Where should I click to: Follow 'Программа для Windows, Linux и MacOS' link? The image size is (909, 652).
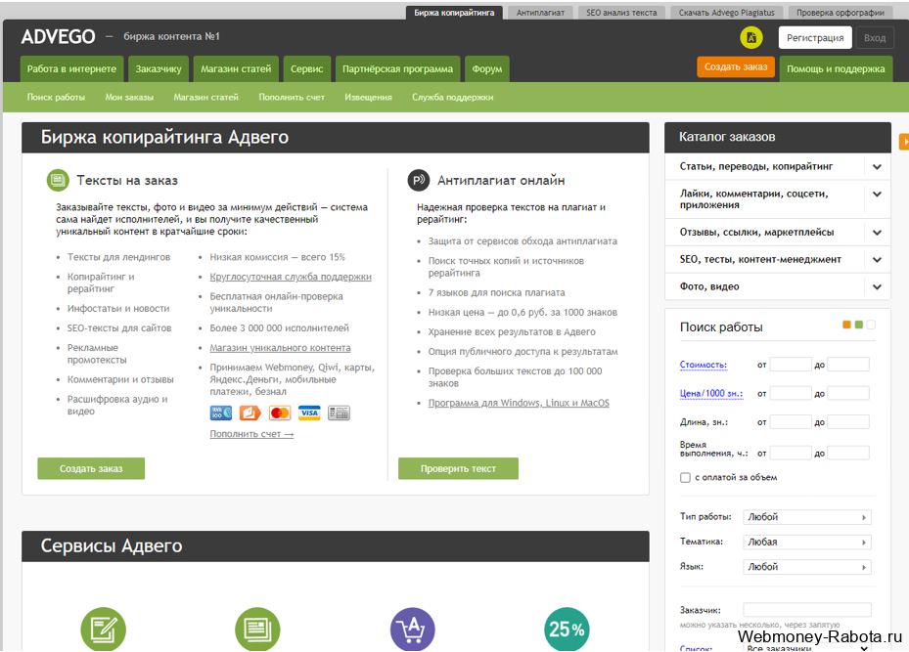point(519,403)
